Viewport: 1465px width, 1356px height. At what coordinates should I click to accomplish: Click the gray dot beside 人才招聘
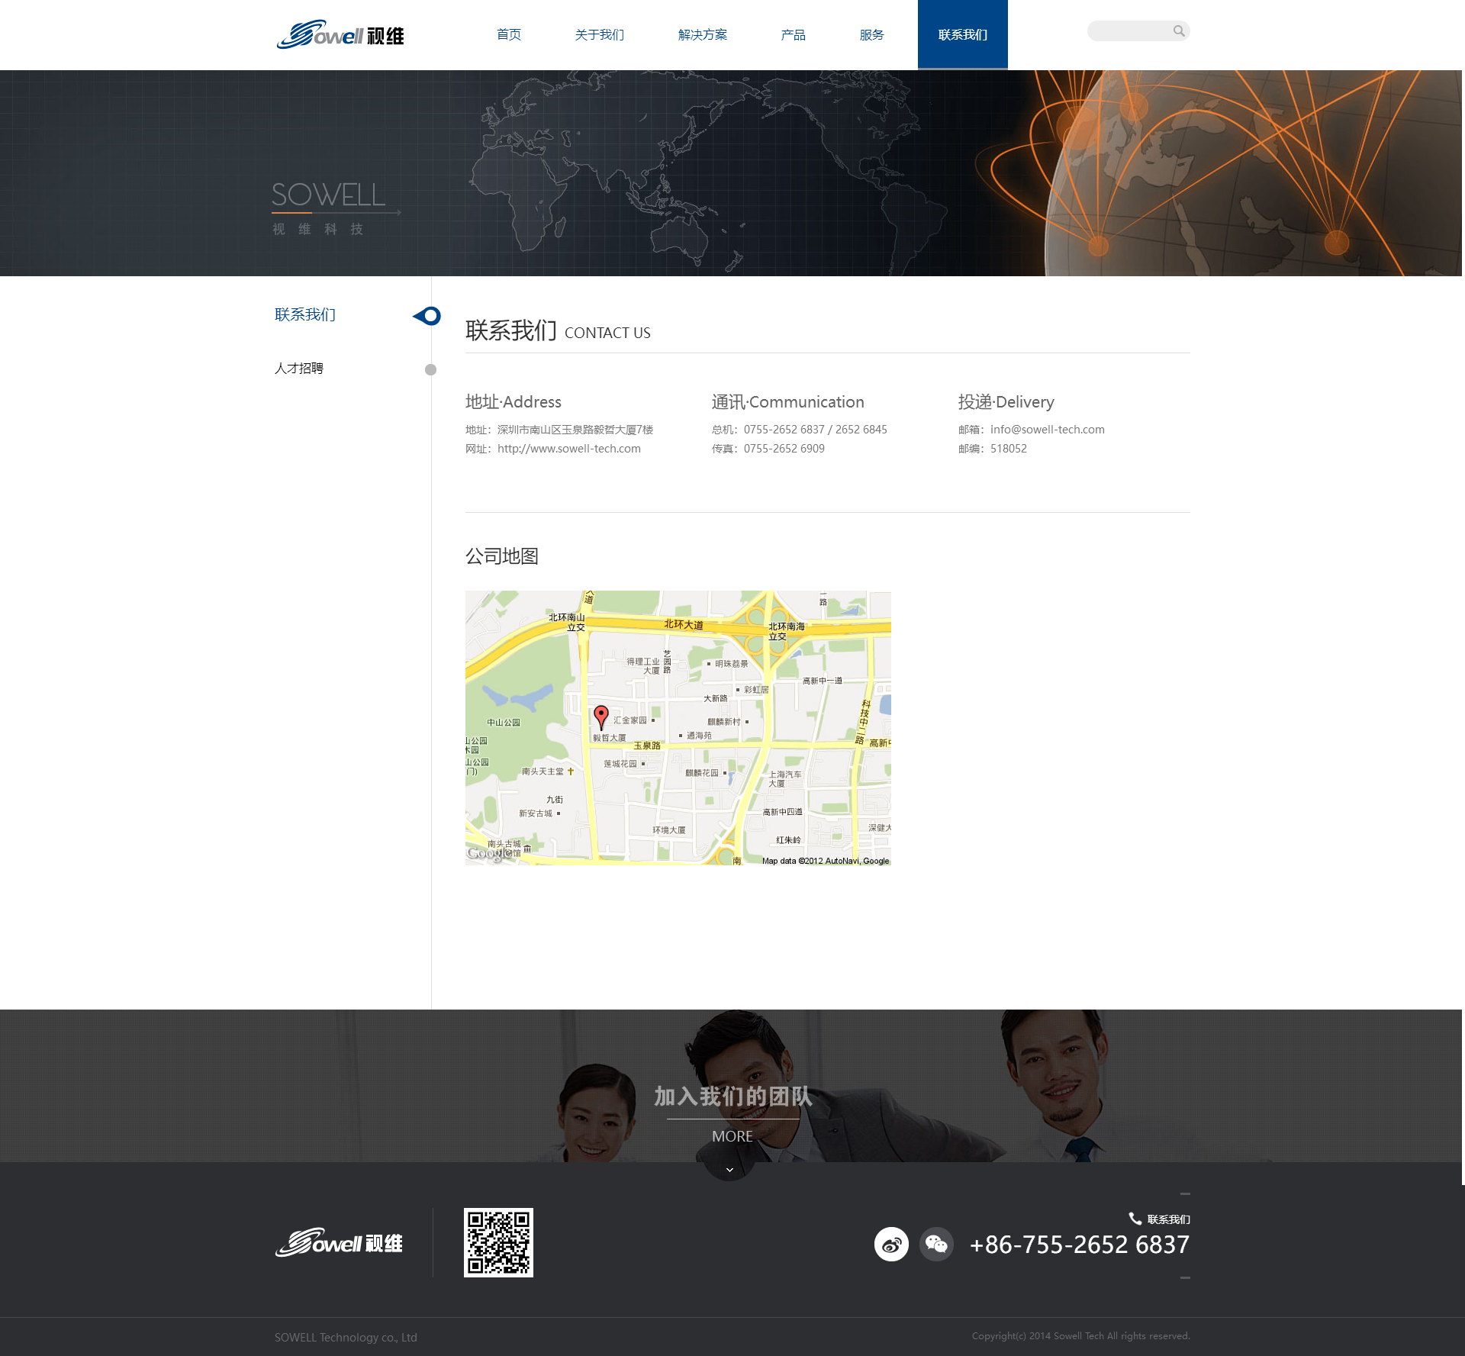pyautogui.click(x=430, y=369)
